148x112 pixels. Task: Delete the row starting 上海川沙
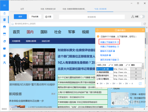pyautogui.click(x=136, y=79)
